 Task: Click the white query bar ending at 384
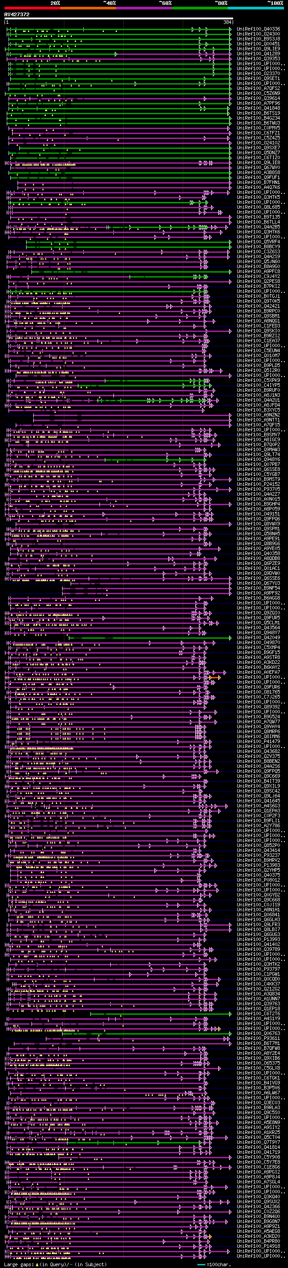point(119,19)
